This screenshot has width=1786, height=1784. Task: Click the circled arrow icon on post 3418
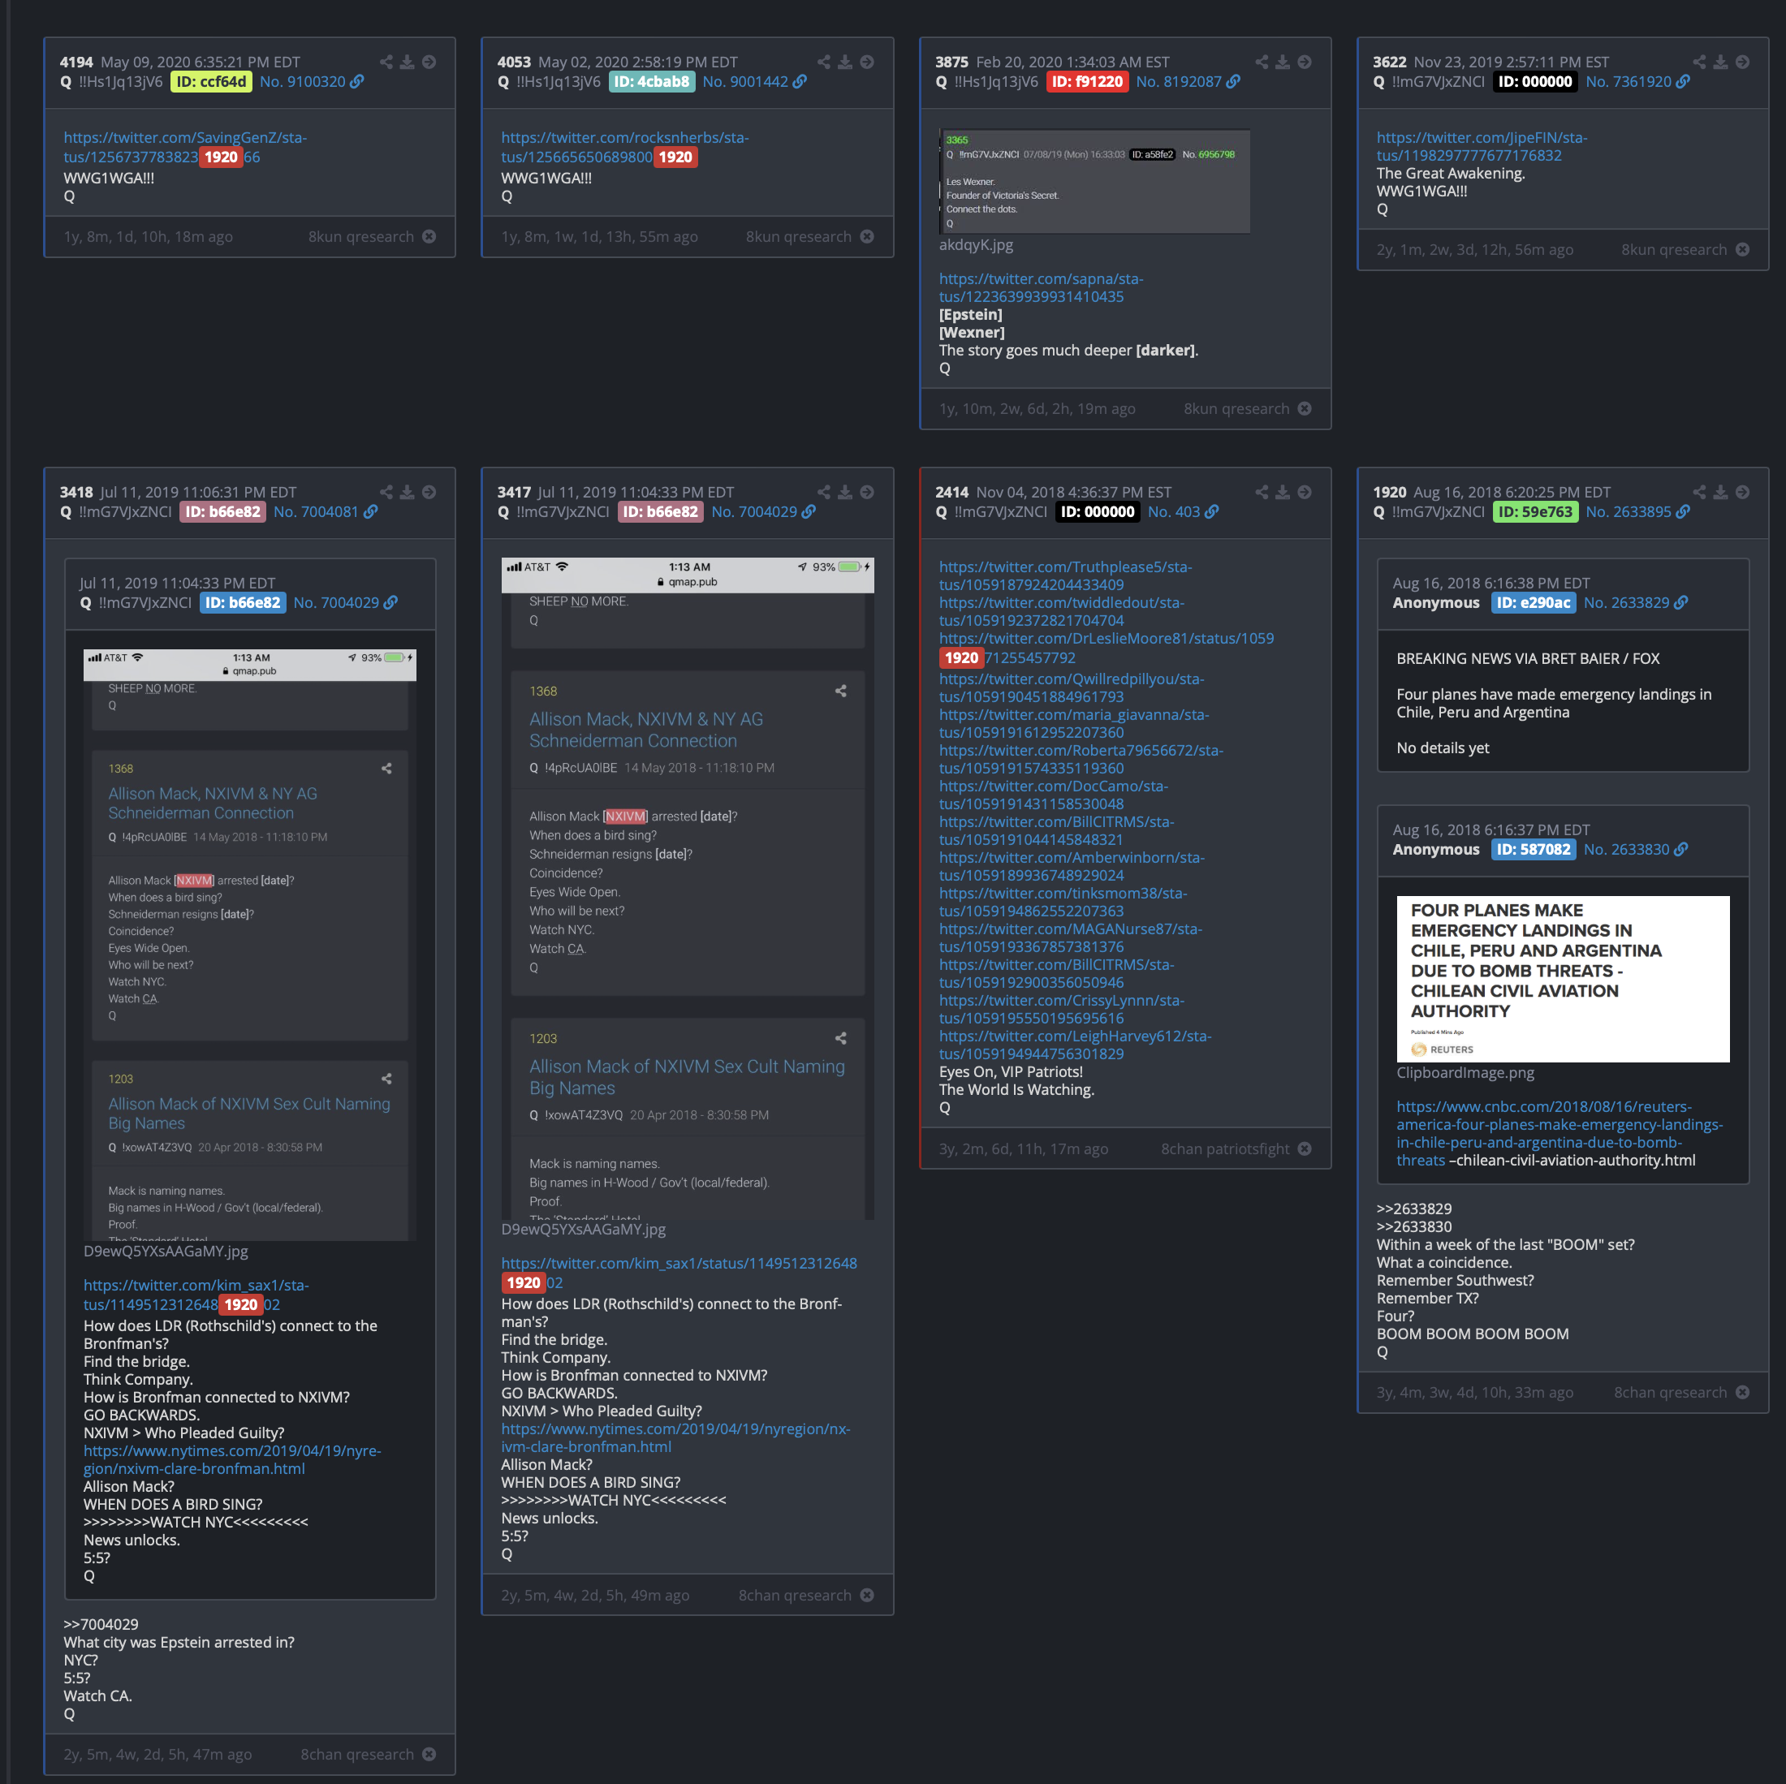(429, 492)
